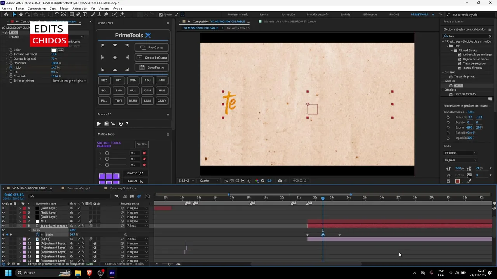Pick the Pen tool in the toolbar
497x279 pixels.
coord(78,15)
